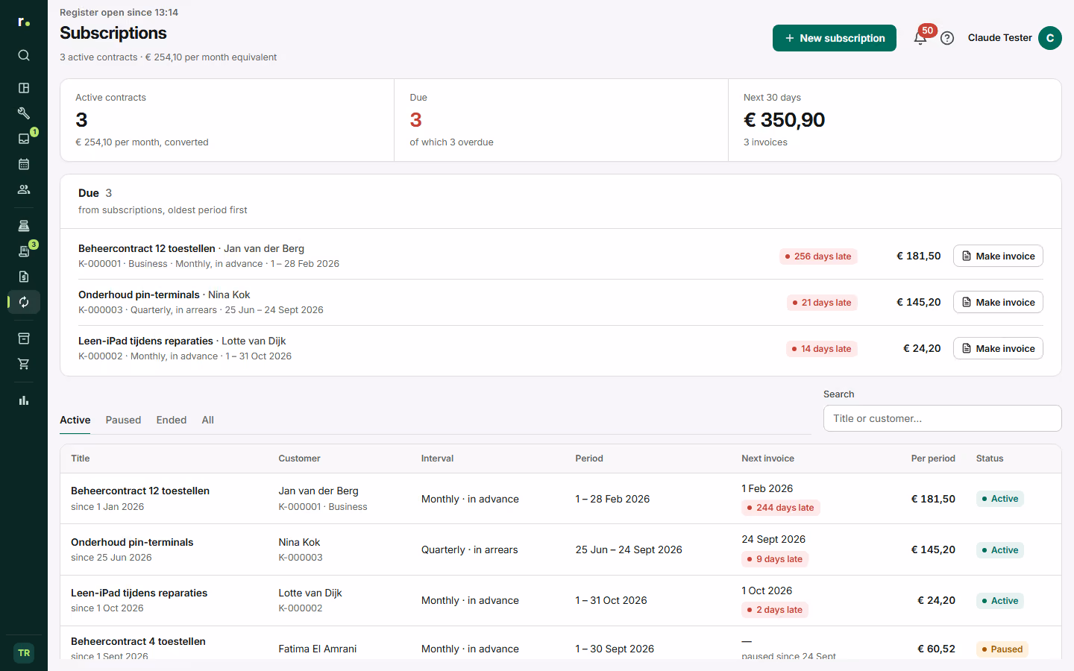The image size is (1074, 671).
Task: Click the TR badge at sidebar bottom
Action: pos(24,653)
